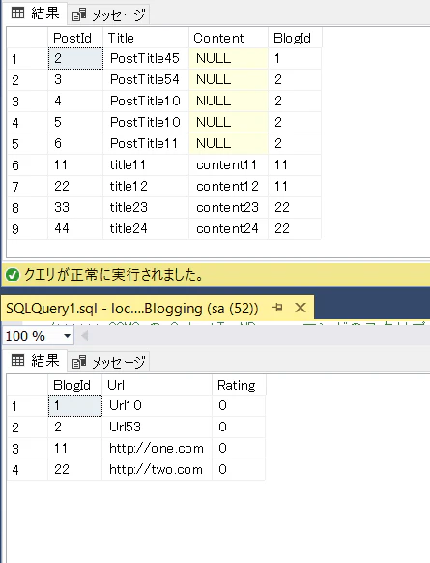Switch to the upper 結果 tab
Viewport: 430px width, 563px height.
point(35,14)
